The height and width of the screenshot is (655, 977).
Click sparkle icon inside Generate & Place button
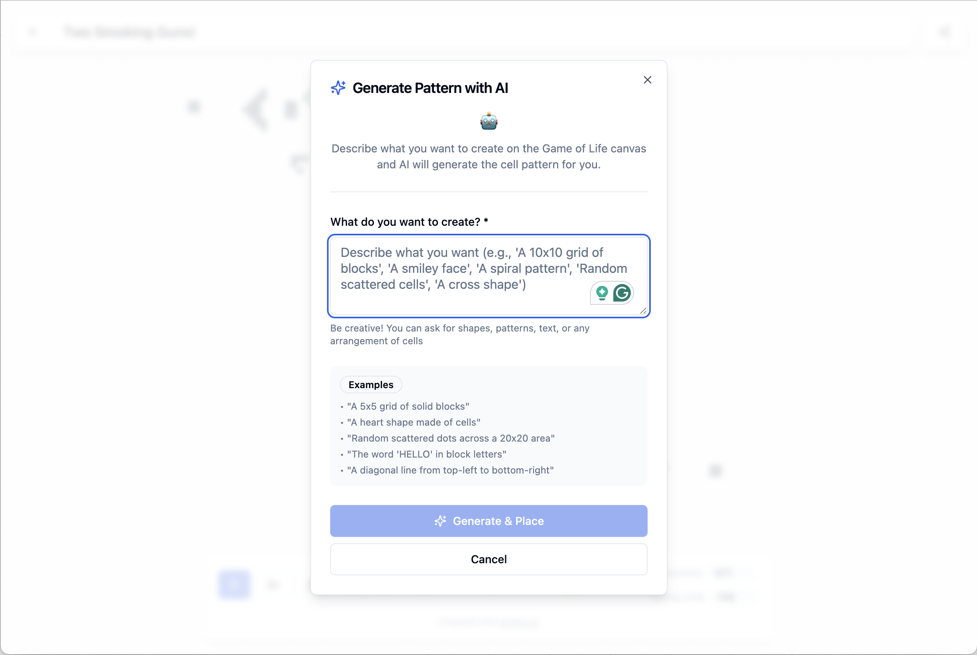pos(440,521)
